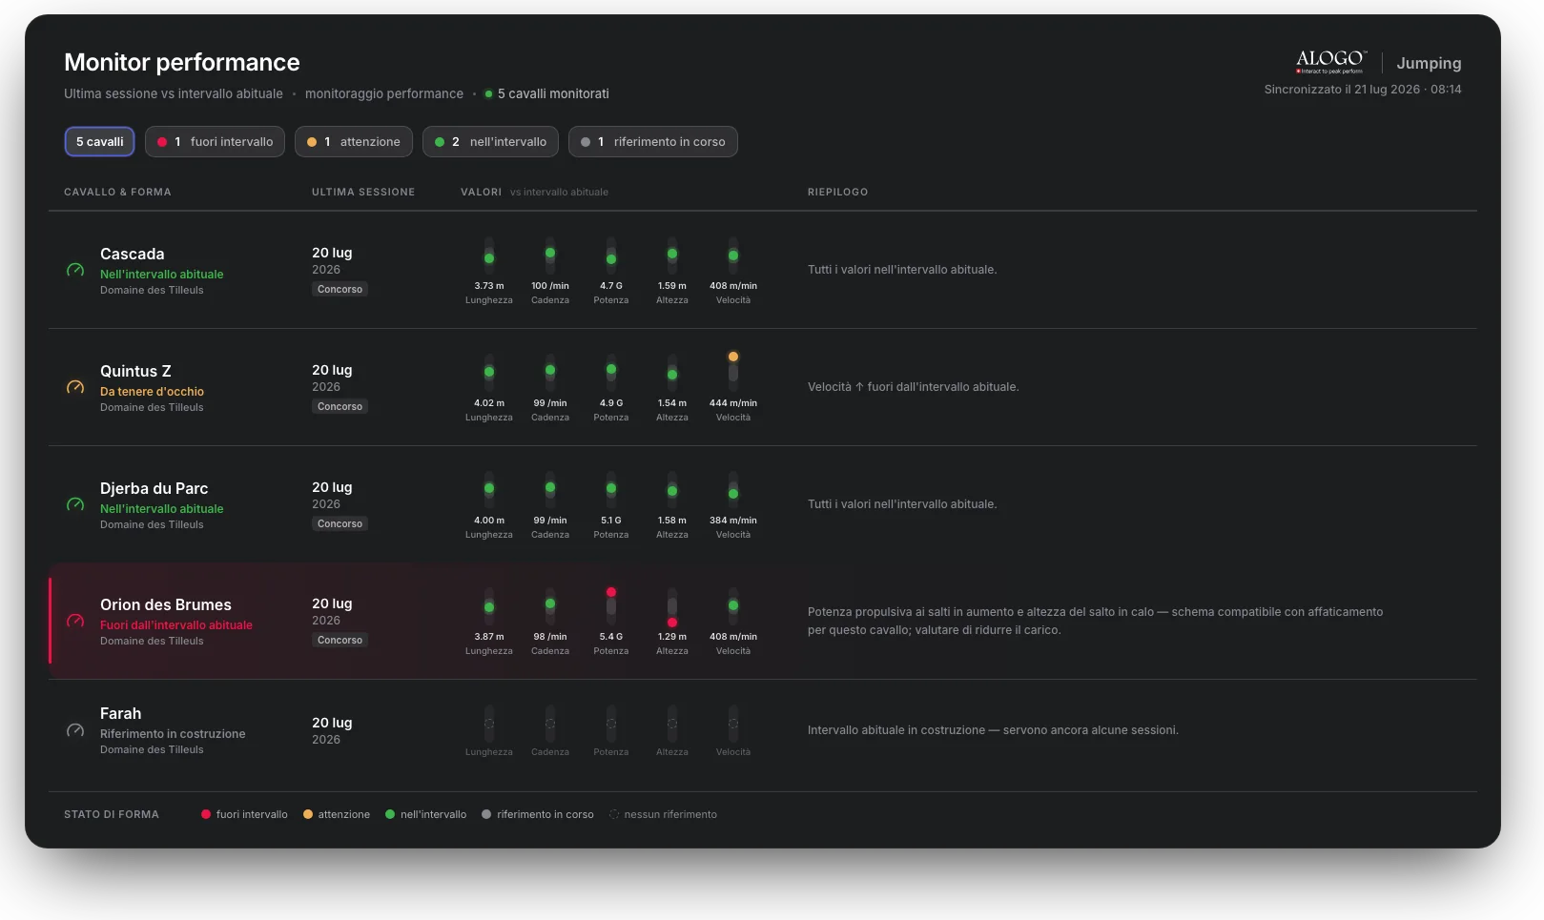Click Farah's 'Intervallo abituale in costruzione' summary
Viewport: 1544px width, 920px height.
point(993,730)
